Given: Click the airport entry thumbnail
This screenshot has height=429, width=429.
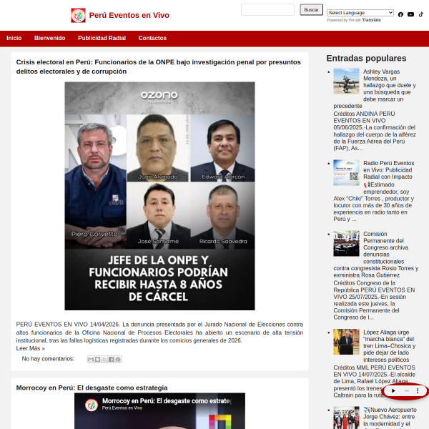Looking at the screenshot, I should (x=346, y=418).
